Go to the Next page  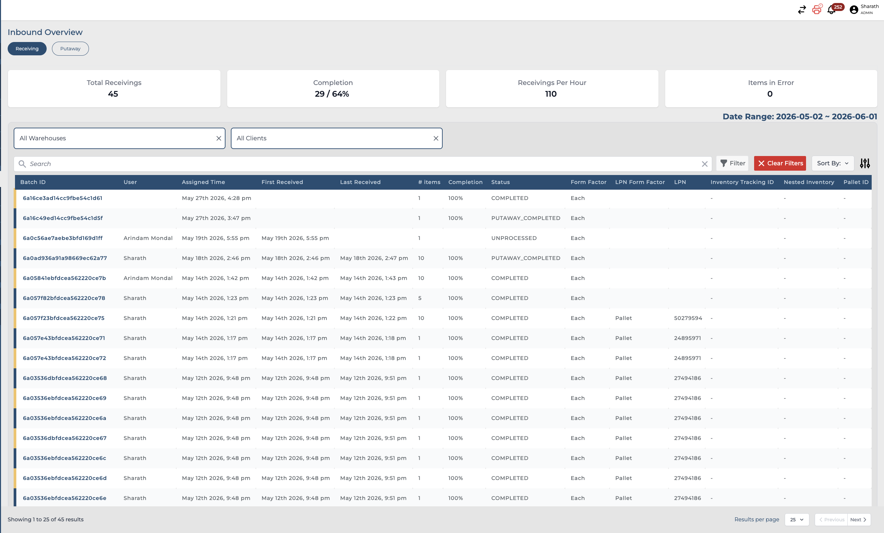(859, 519)
